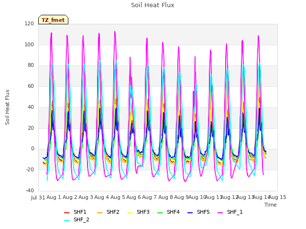Image resolution: width=306 pixels, height=229 pixels.
Task: Click the -20 y-axis tick label
Action: click(30, 170)
